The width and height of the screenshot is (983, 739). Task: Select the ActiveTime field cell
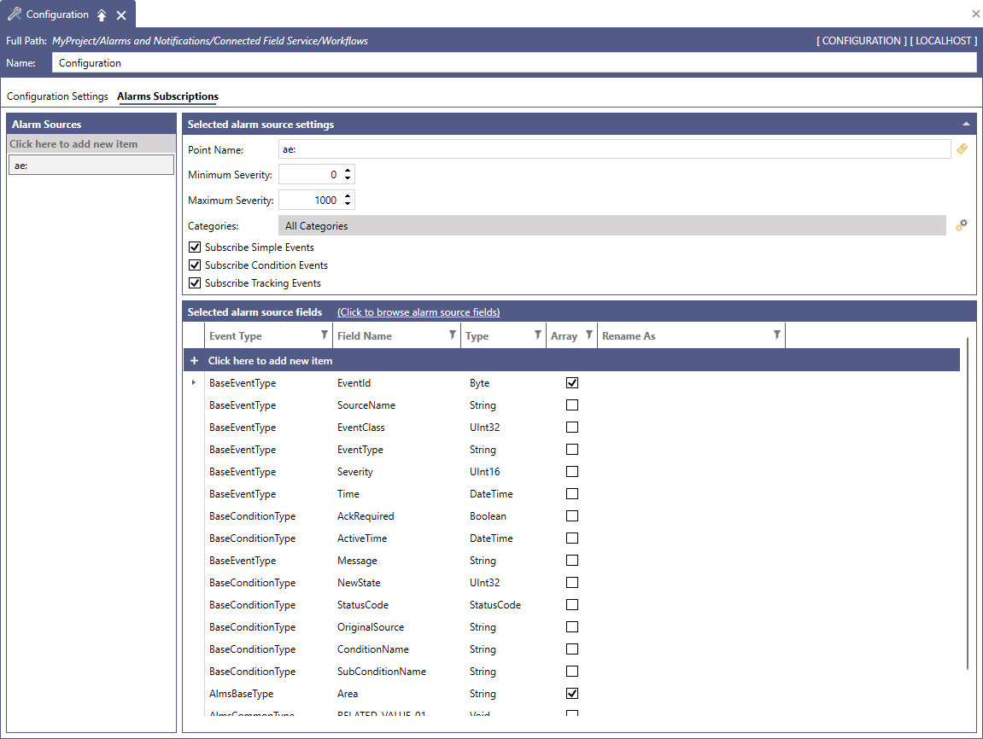(x=362, y=538)
